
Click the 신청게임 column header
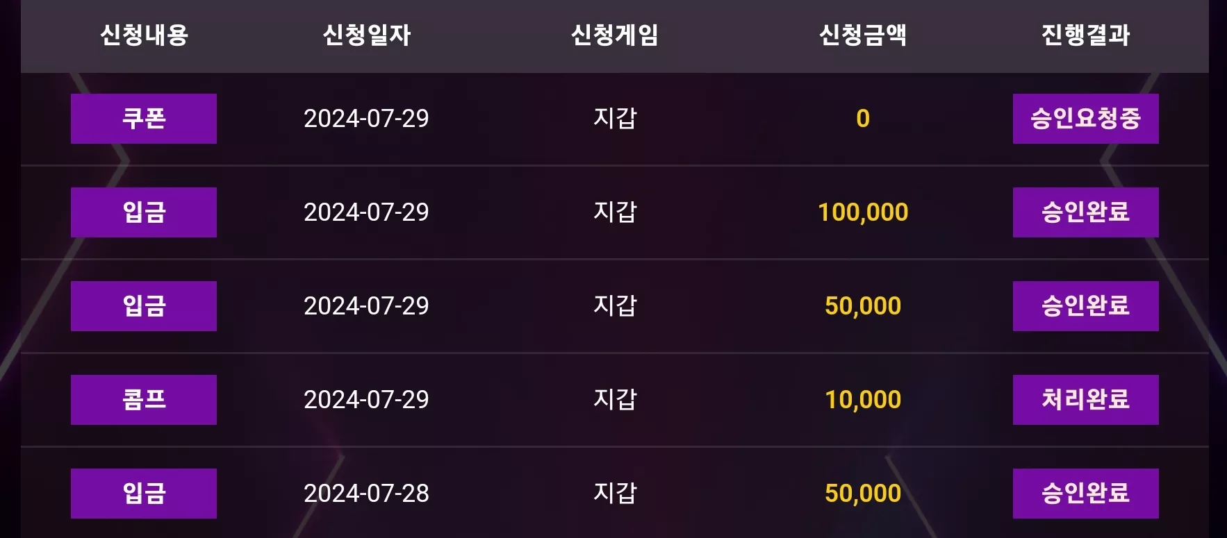[x=615, y=35]
